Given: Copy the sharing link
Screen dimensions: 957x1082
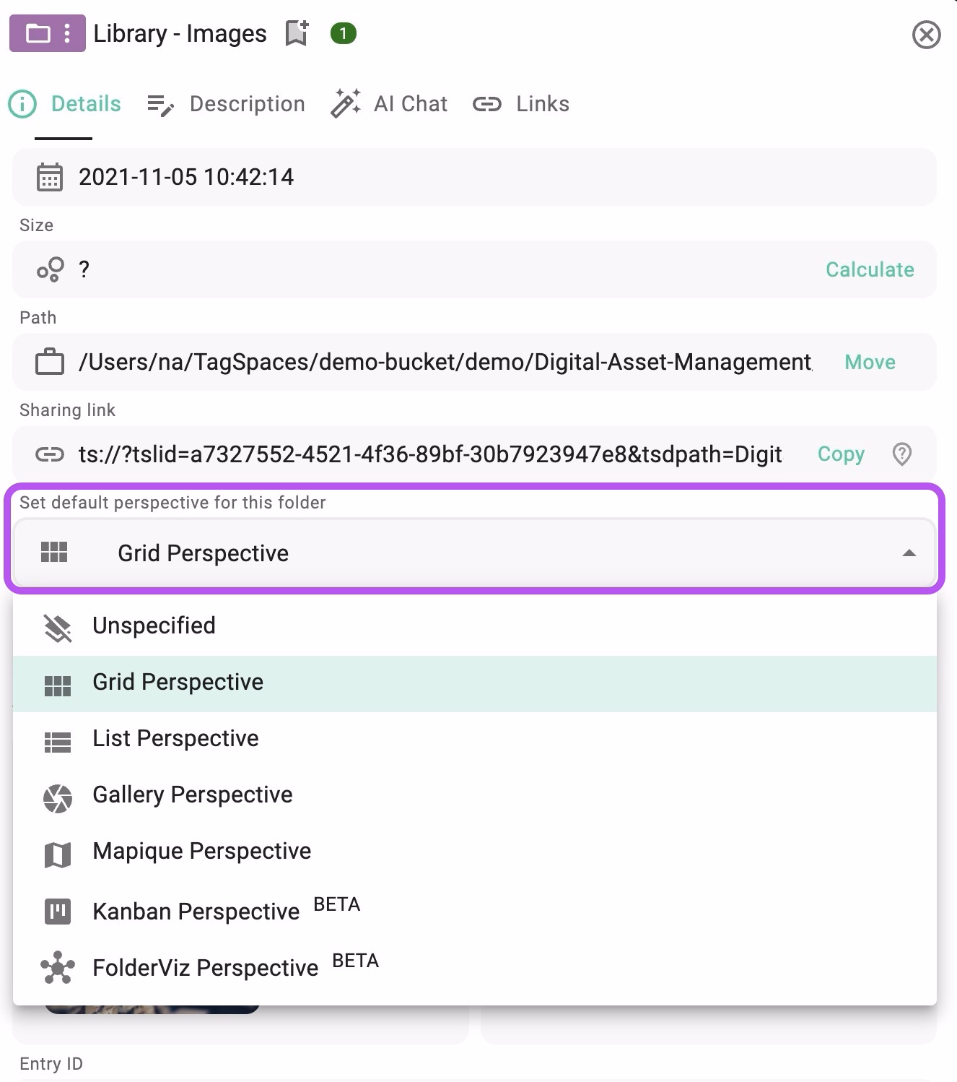Looking at the screenshot, I should coord(840,454).
